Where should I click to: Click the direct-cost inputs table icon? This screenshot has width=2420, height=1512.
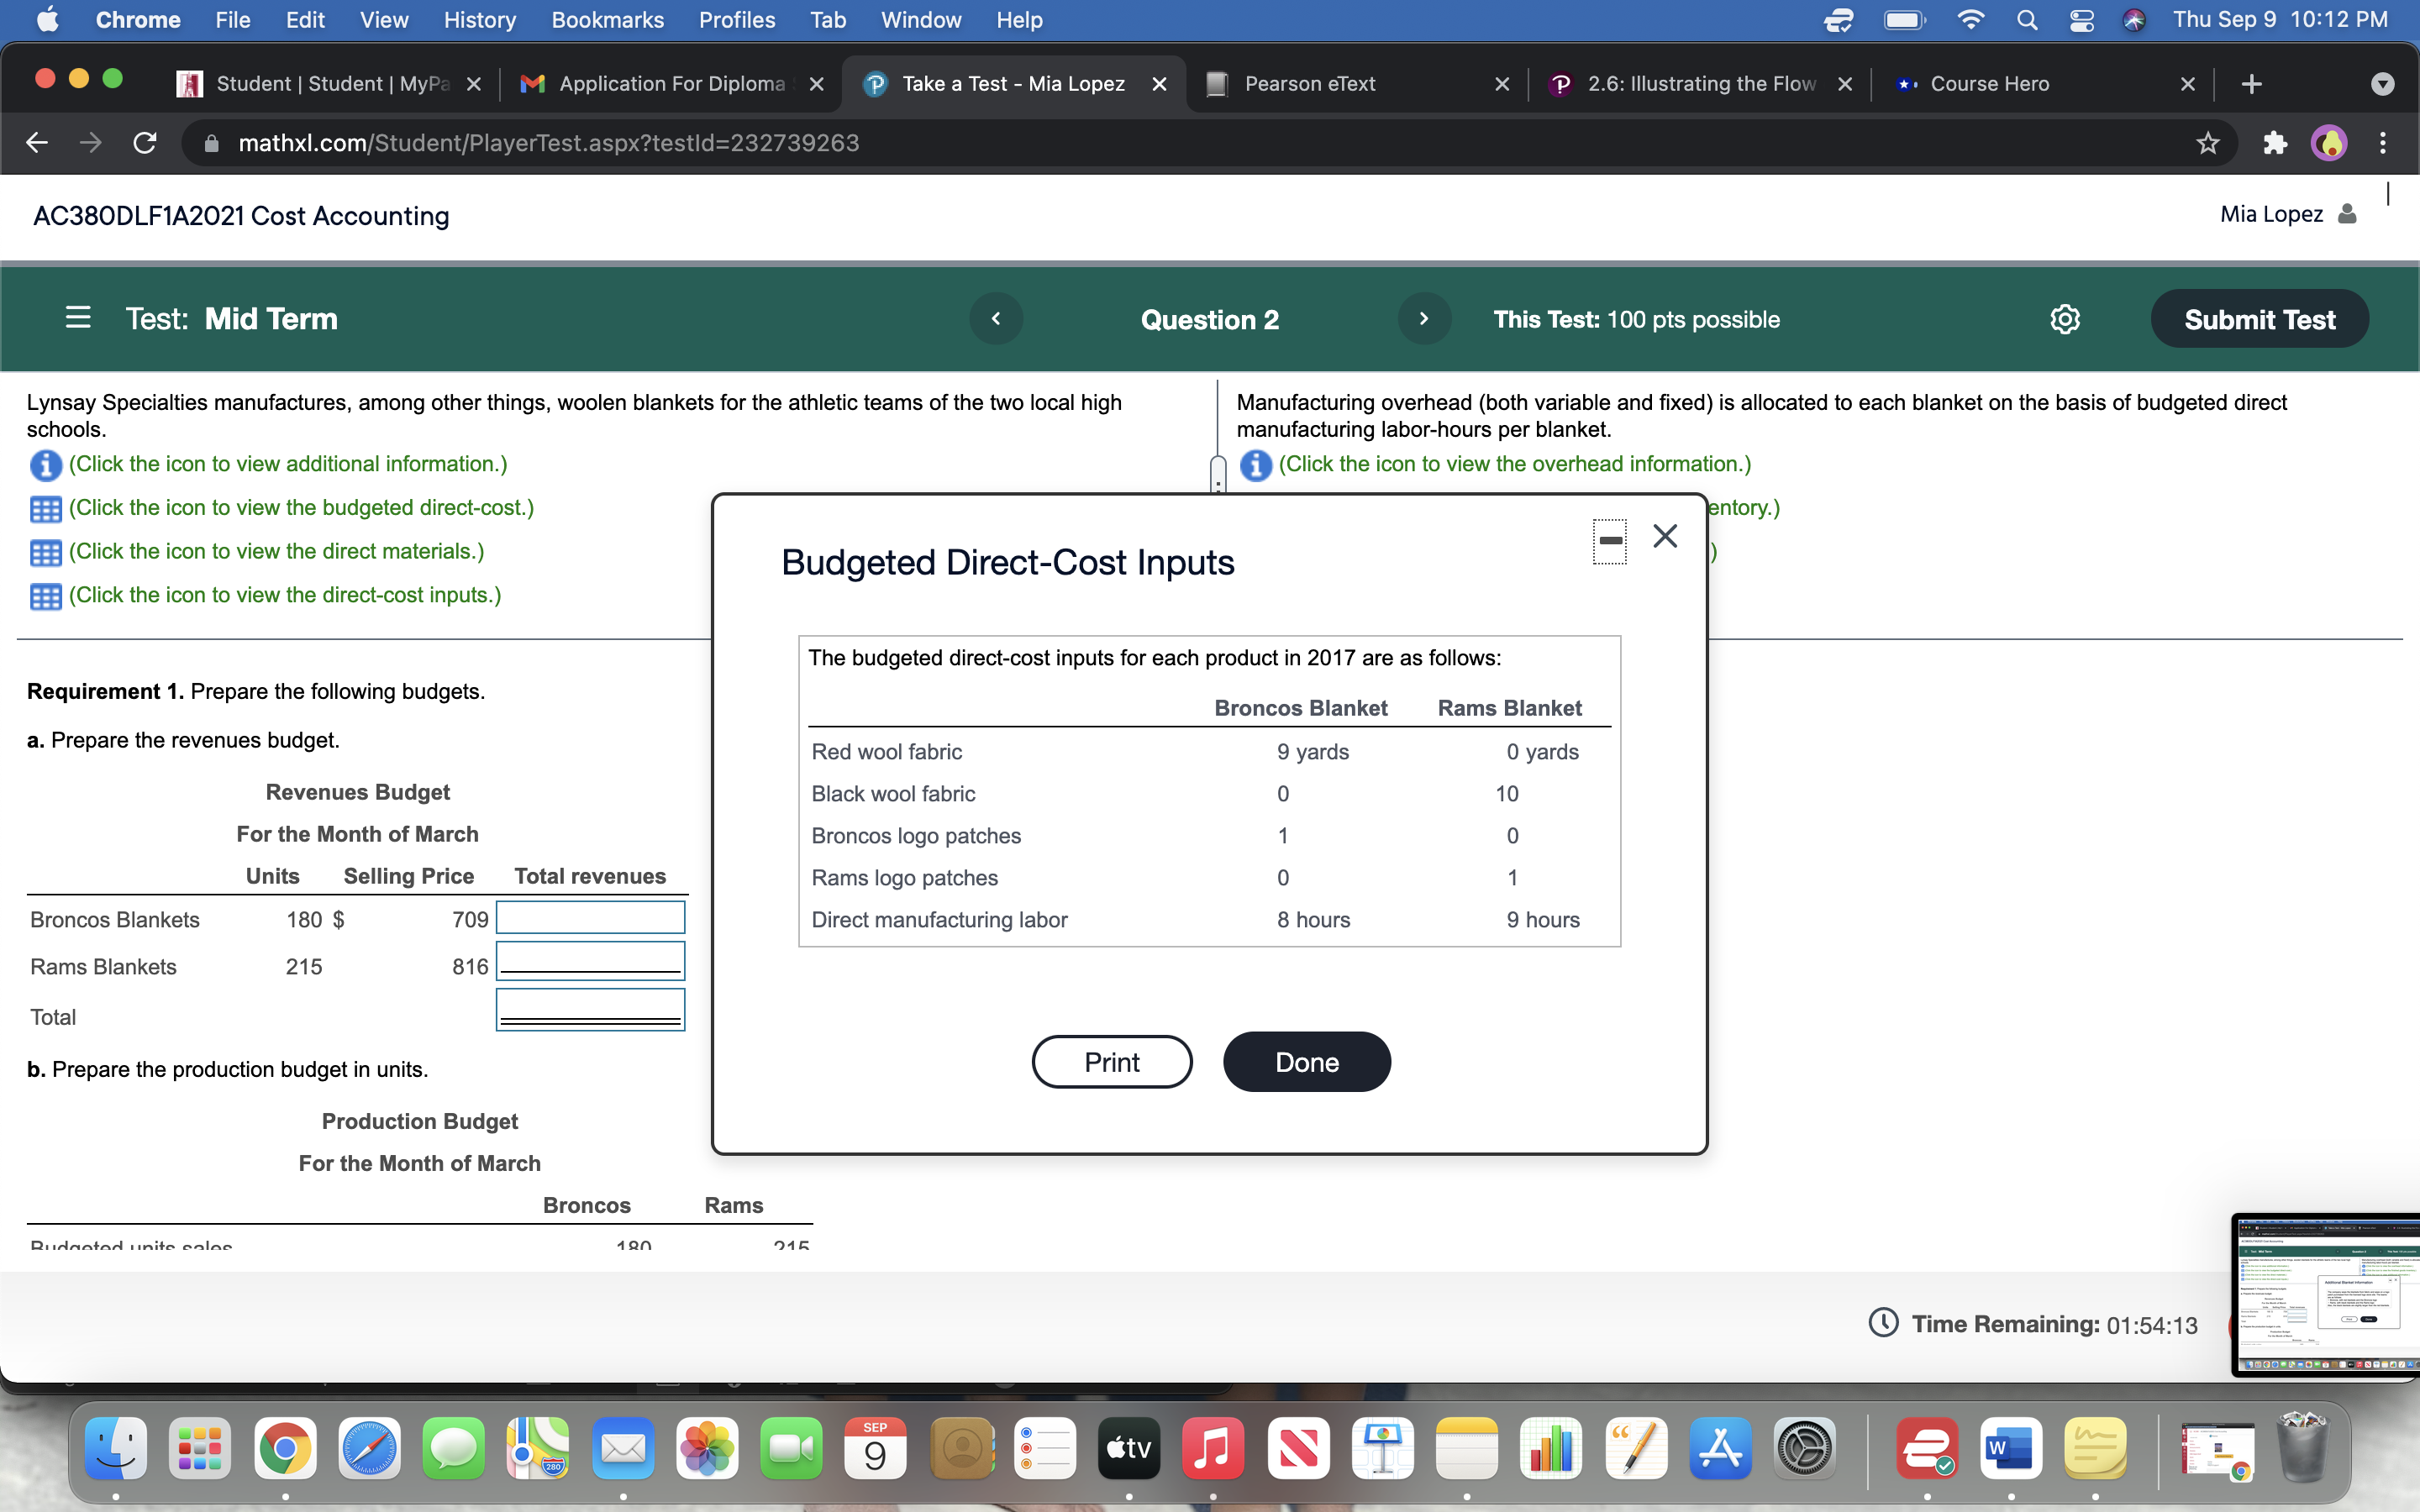[44, 596]
